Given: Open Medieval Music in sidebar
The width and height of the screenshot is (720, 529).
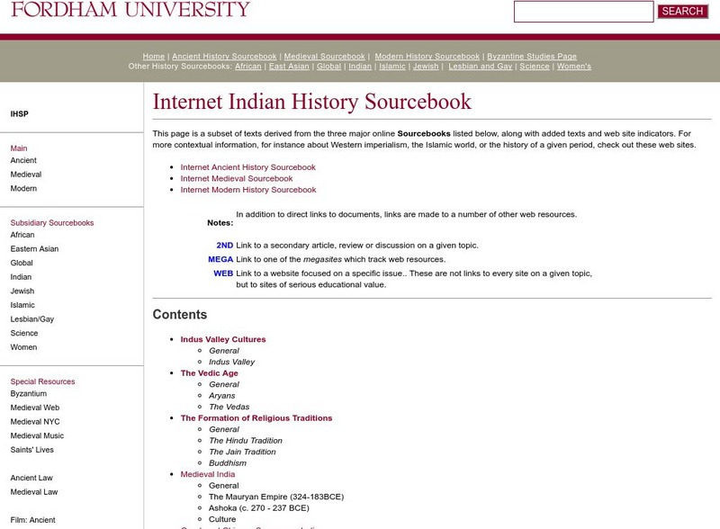Looking at the screenshot, I should (x=37, y=435).
